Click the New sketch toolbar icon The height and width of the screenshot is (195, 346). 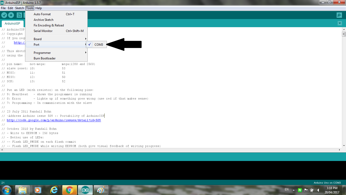tap(19, 15)
